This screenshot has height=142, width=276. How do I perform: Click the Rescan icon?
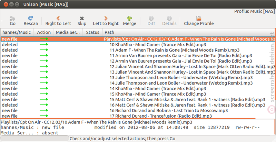tap(31, 18)
